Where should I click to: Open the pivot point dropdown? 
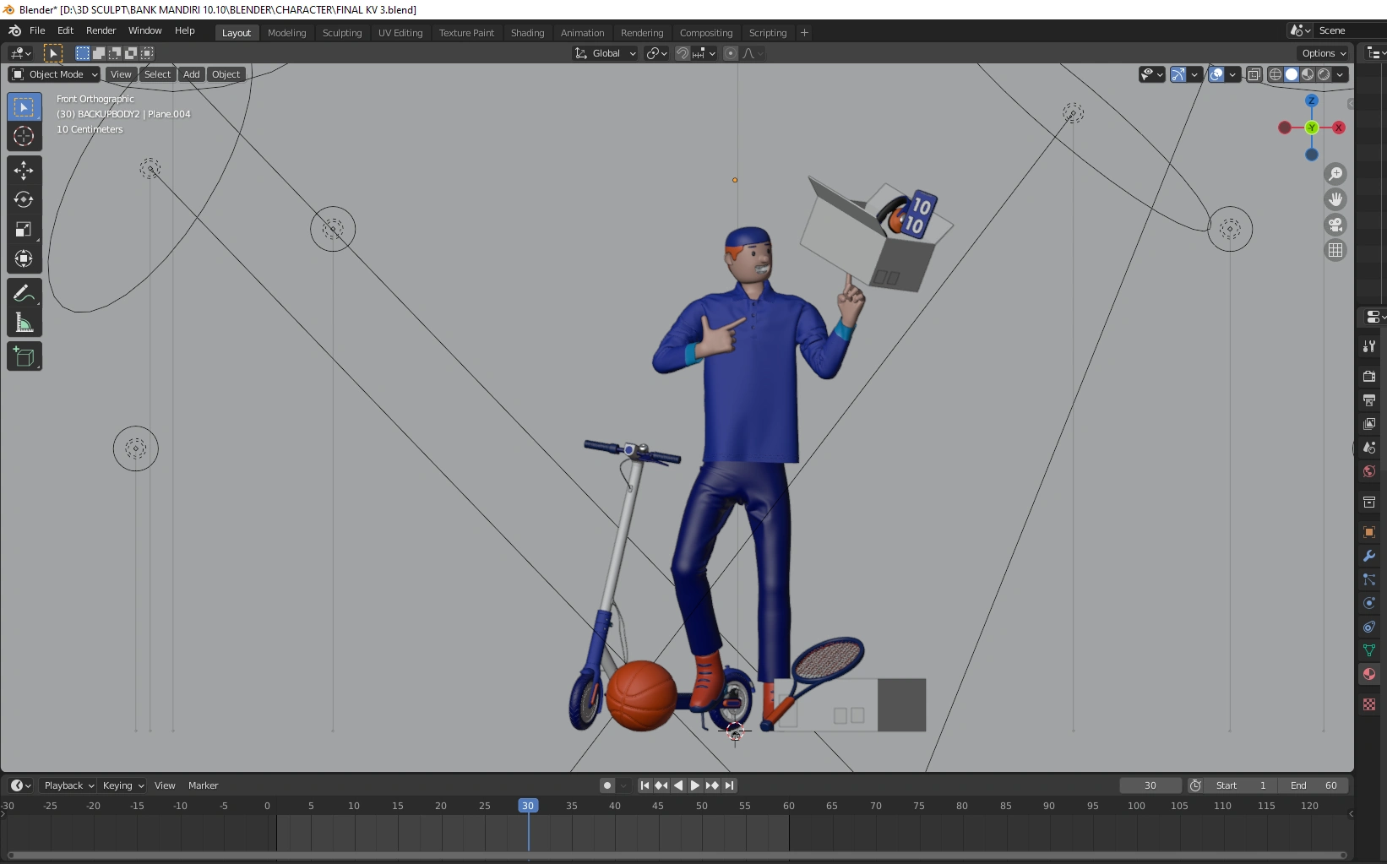[656, 53]
